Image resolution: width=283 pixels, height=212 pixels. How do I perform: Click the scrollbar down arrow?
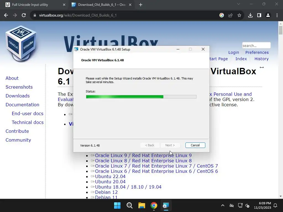pyautogui.click(x=281, y=196)
